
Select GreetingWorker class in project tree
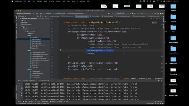click(36, 41)
